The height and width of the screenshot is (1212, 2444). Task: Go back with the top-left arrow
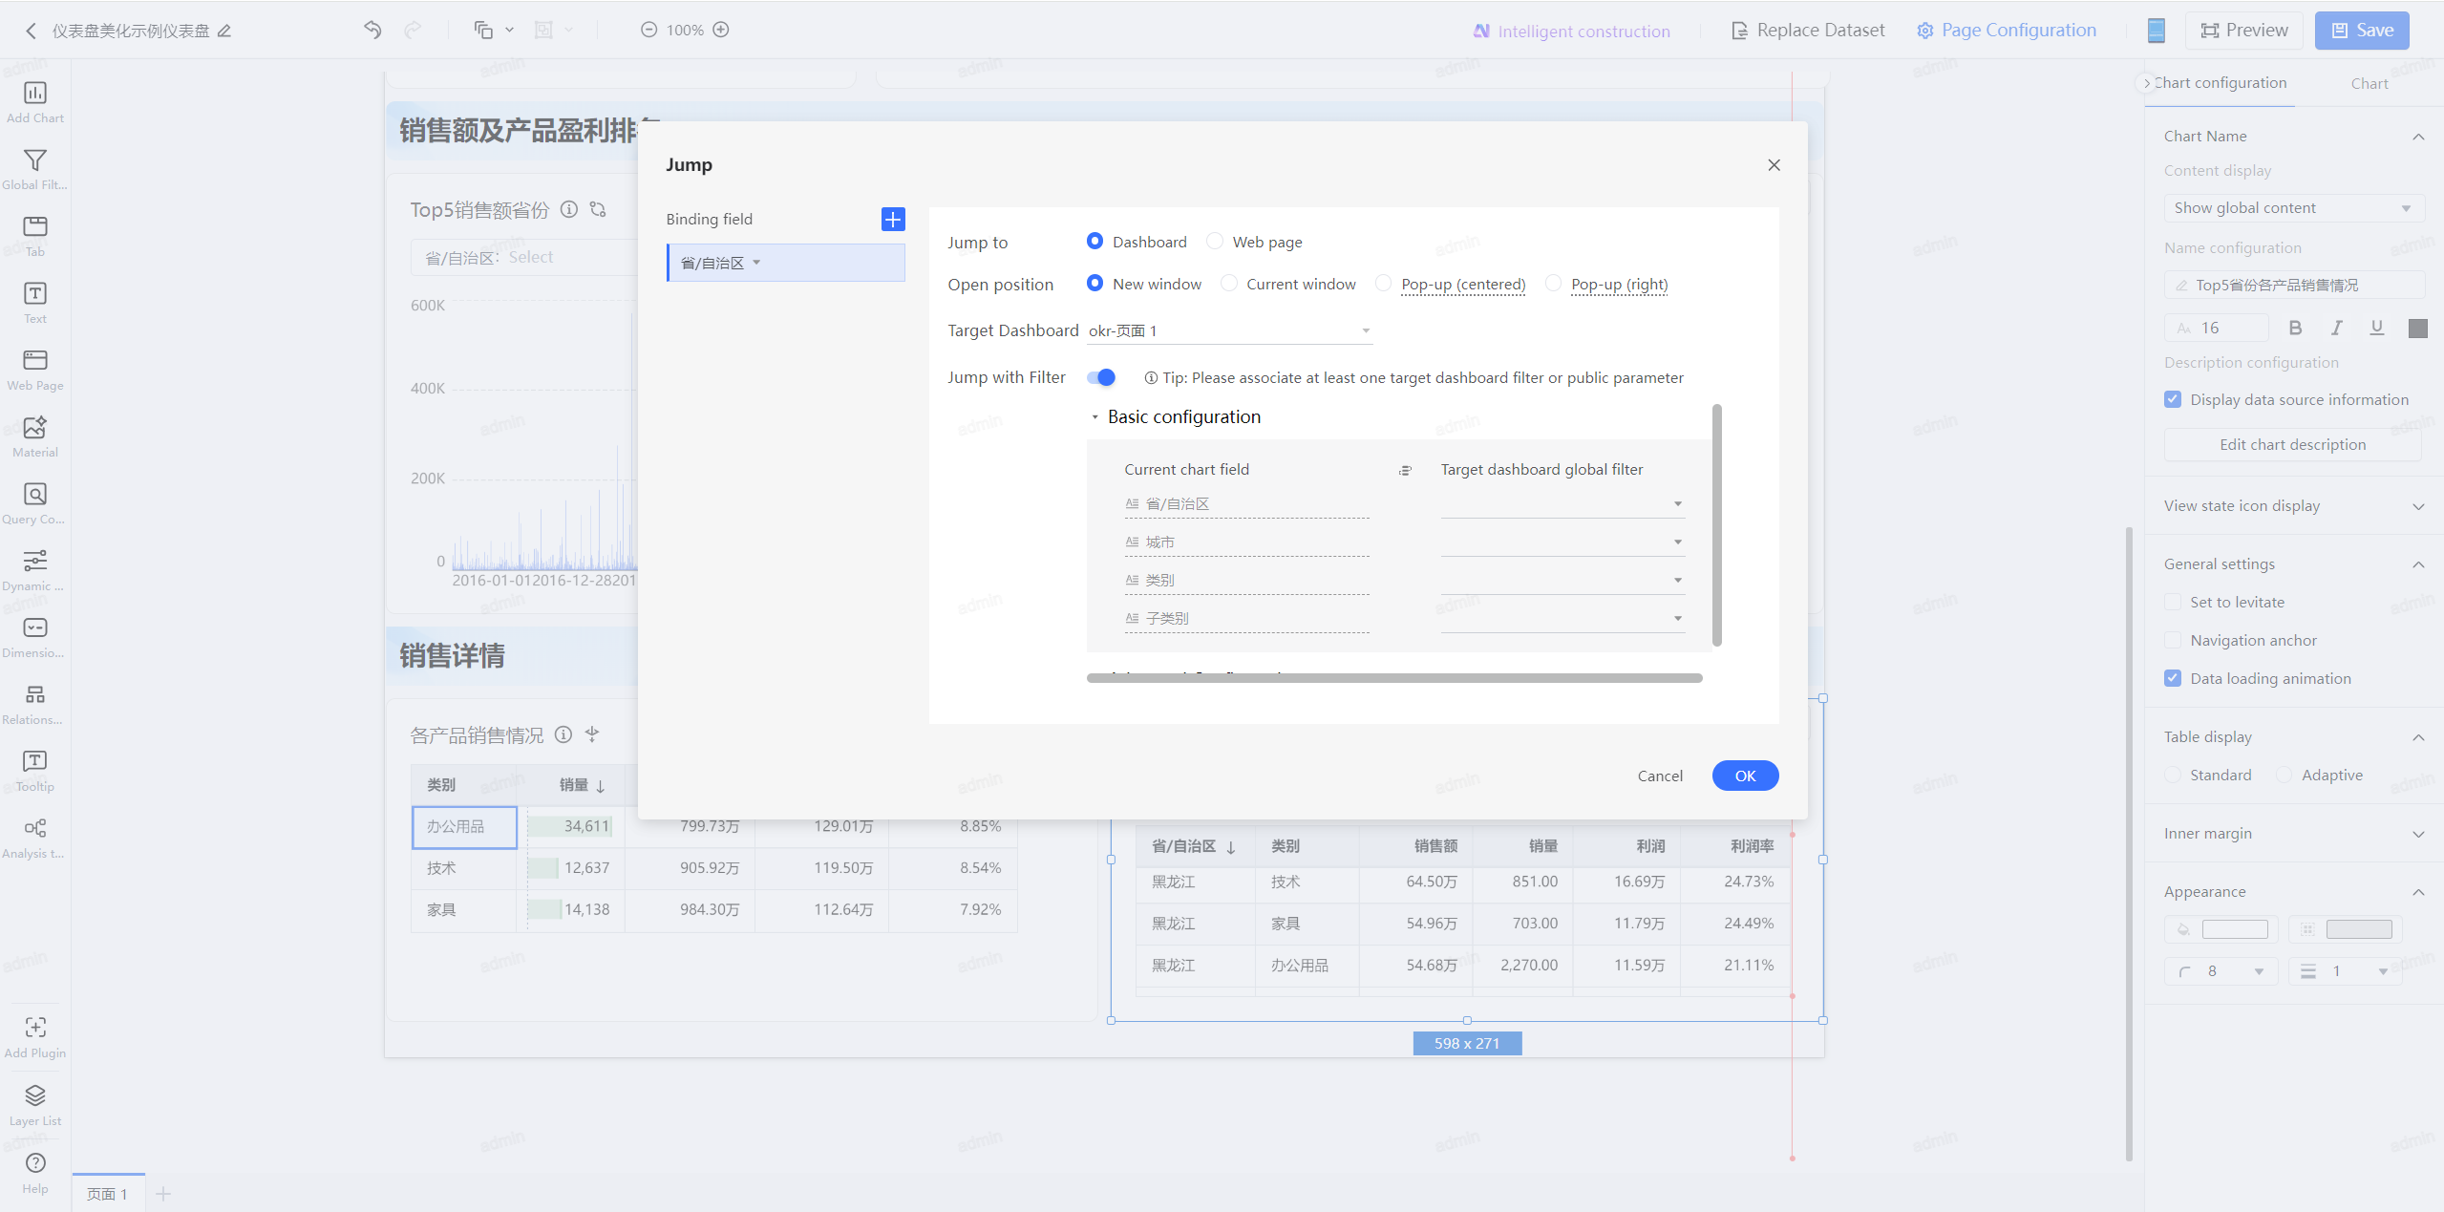[31, 31]
